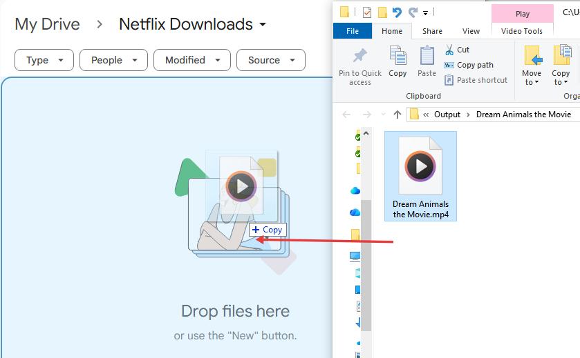
Task: Open the Source filter dropdown
Action: click(x=271, y=60)
